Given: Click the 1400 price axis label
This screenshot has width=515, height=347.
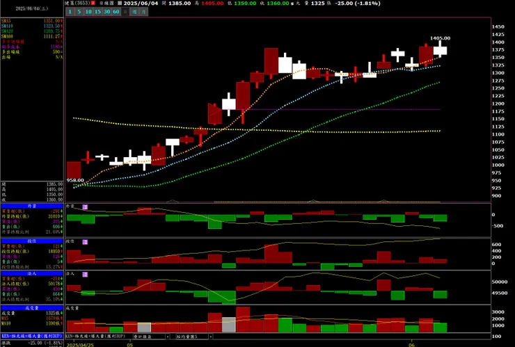Looking at the screenshot, I should (x=498, y=42).
